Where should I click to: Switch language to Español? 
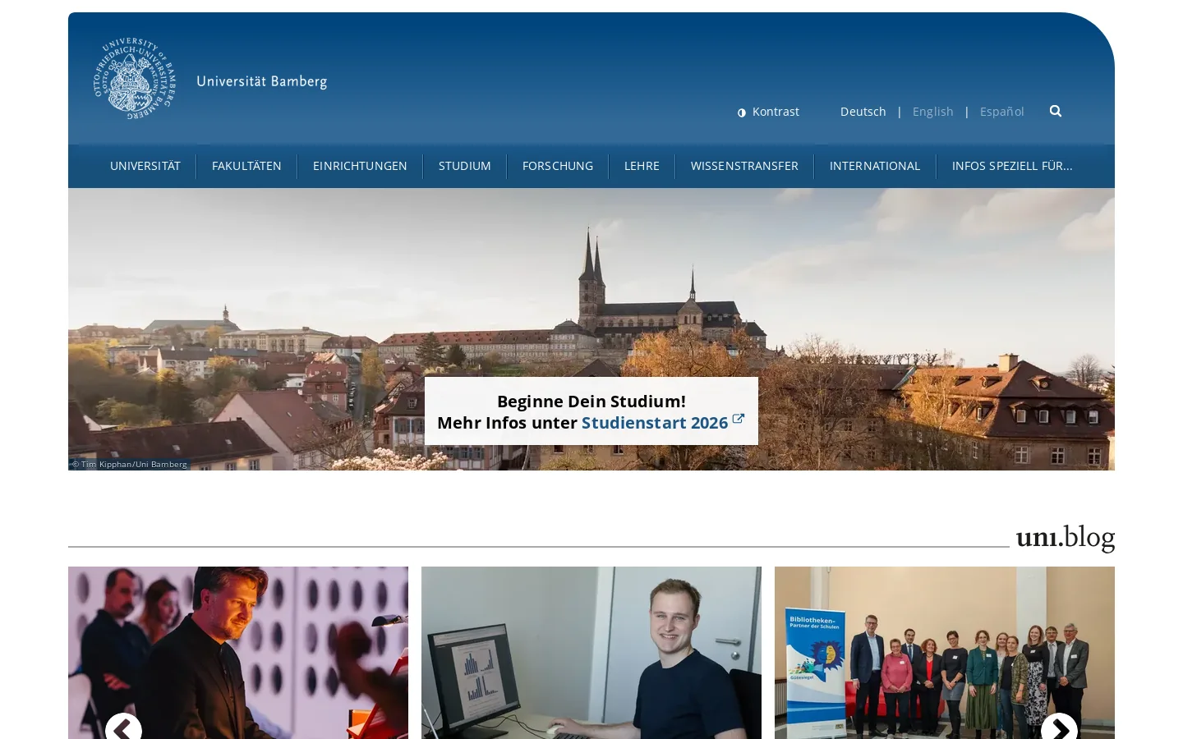[x=1001, y=112]
